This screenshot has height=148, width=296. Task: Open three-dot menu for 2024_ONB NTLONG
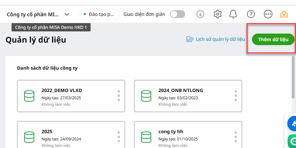point(235,96)
